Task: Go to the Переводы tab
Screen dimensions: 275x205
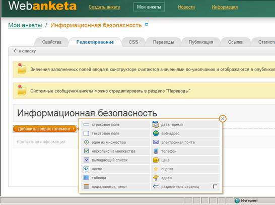Action: click(163, 42)
